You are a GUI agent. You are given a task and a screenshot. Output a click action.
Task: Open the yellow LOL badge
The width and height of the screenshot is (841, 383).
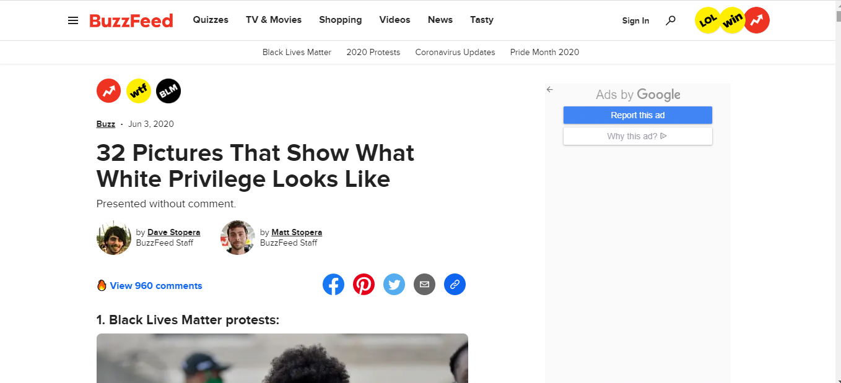pyautogui.click(x=707, y=20)
